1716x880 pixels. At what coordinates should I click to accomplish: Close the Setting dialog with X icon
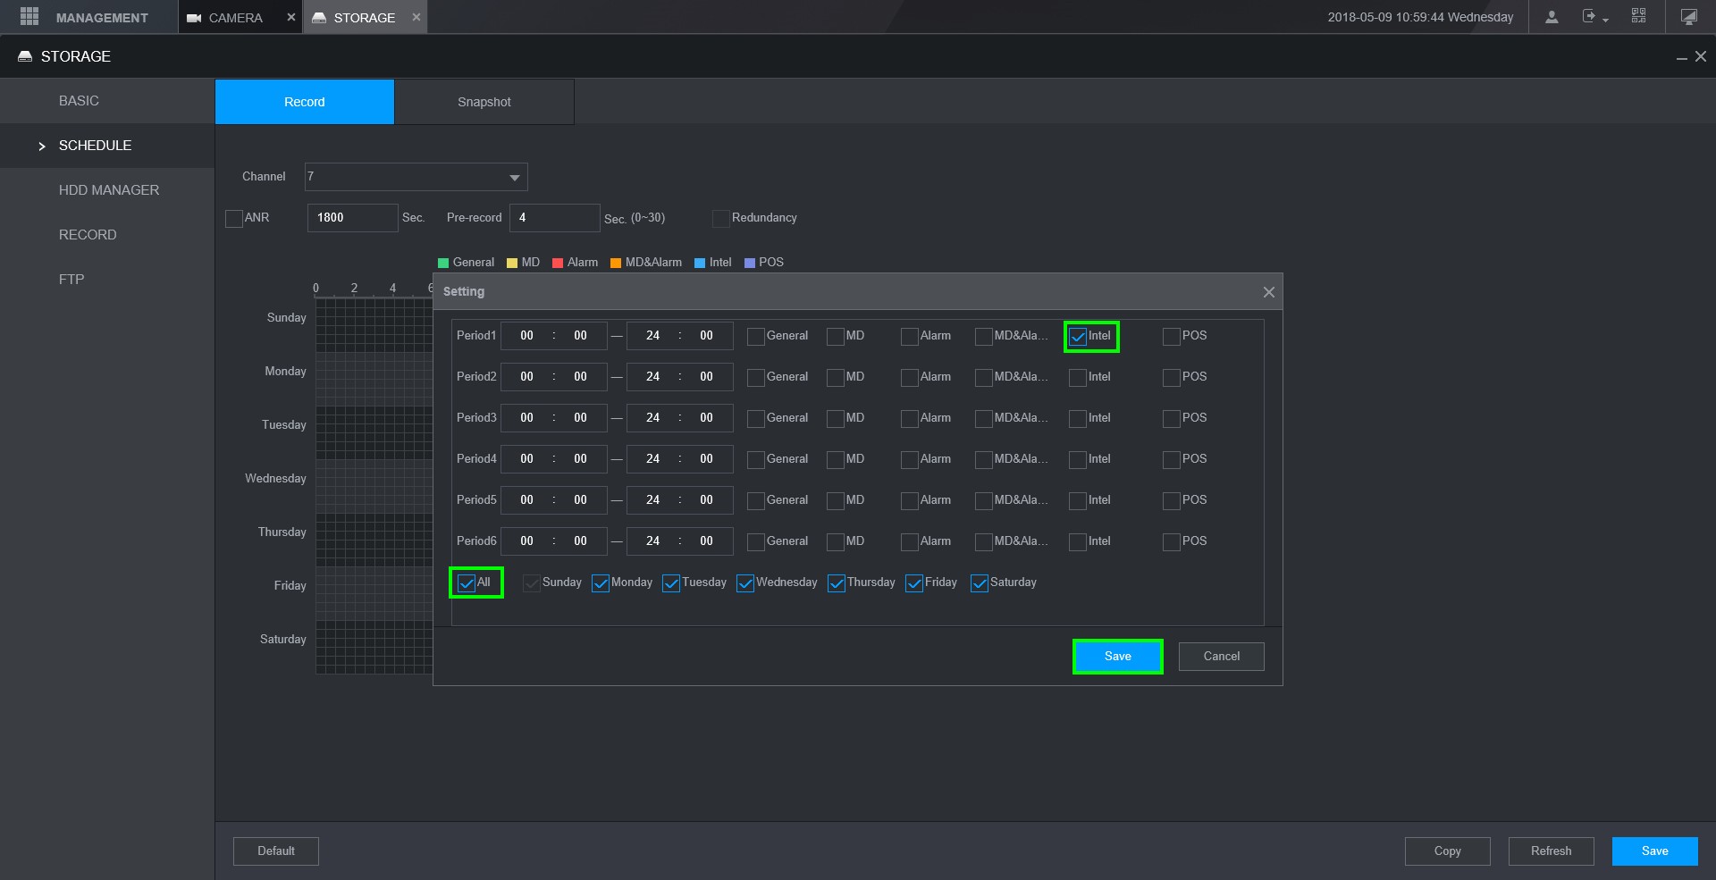coord(1268,292)
